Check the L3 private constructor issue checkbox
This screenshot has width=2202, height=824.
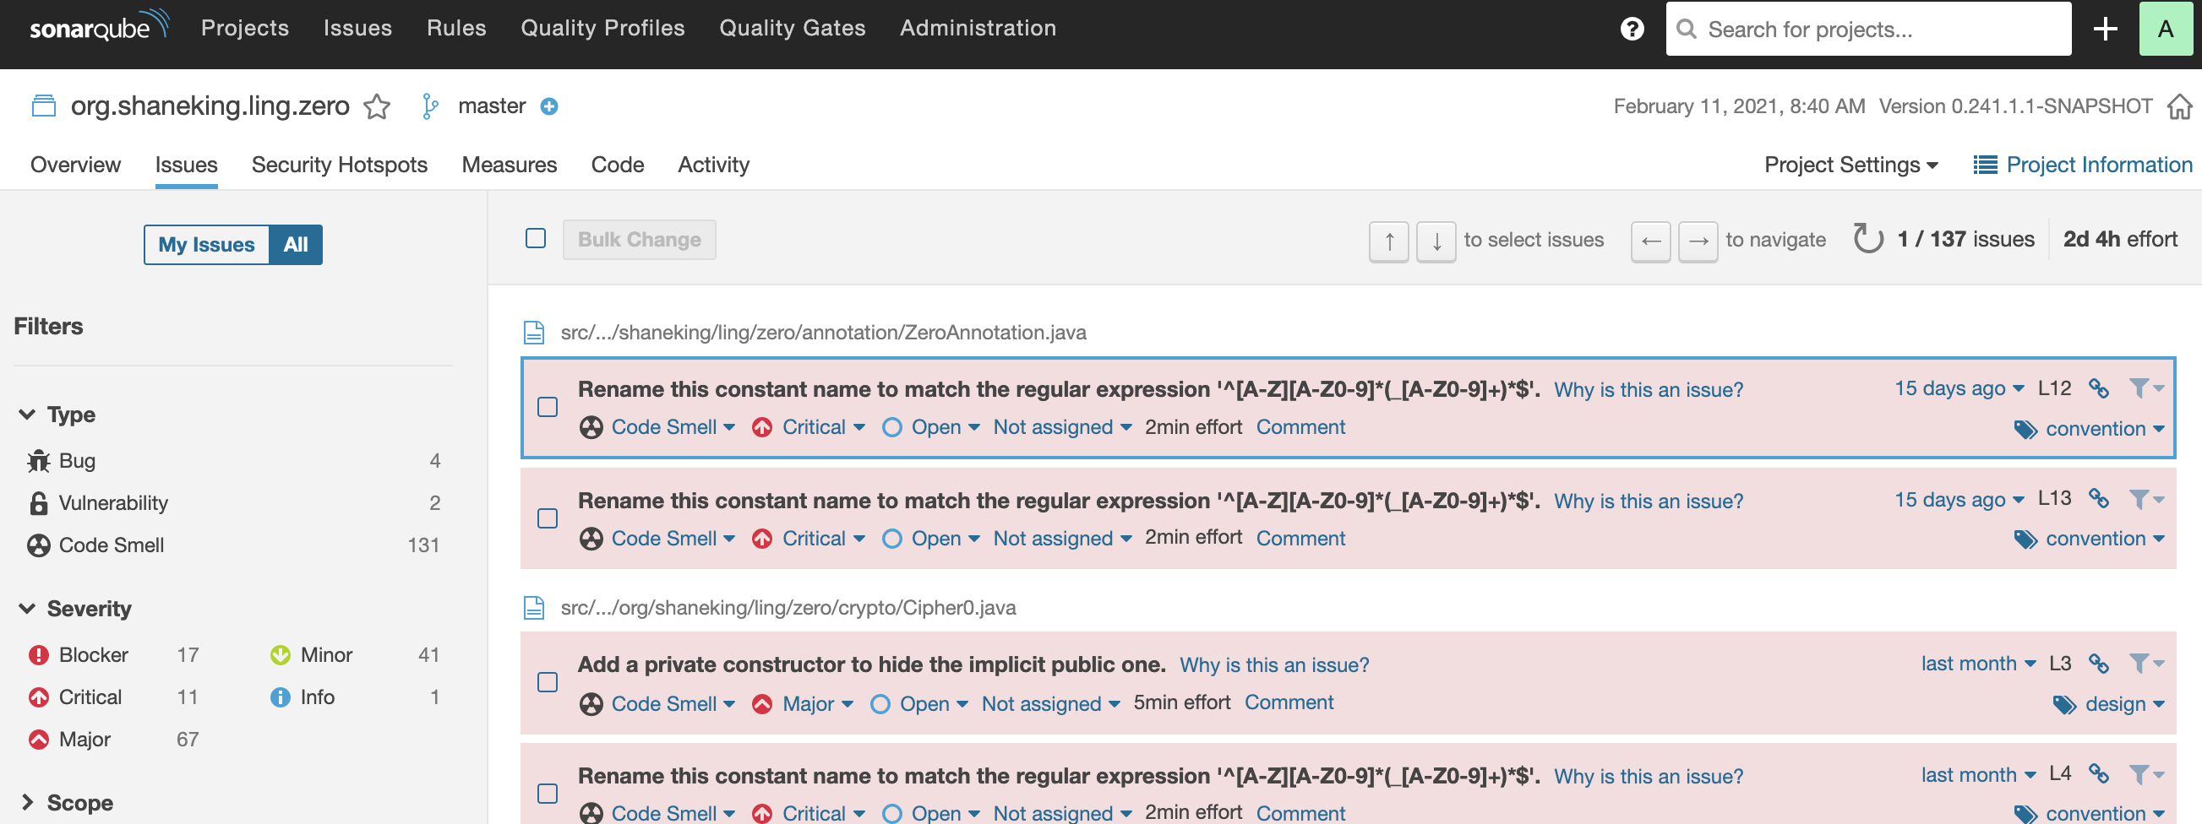548,682
